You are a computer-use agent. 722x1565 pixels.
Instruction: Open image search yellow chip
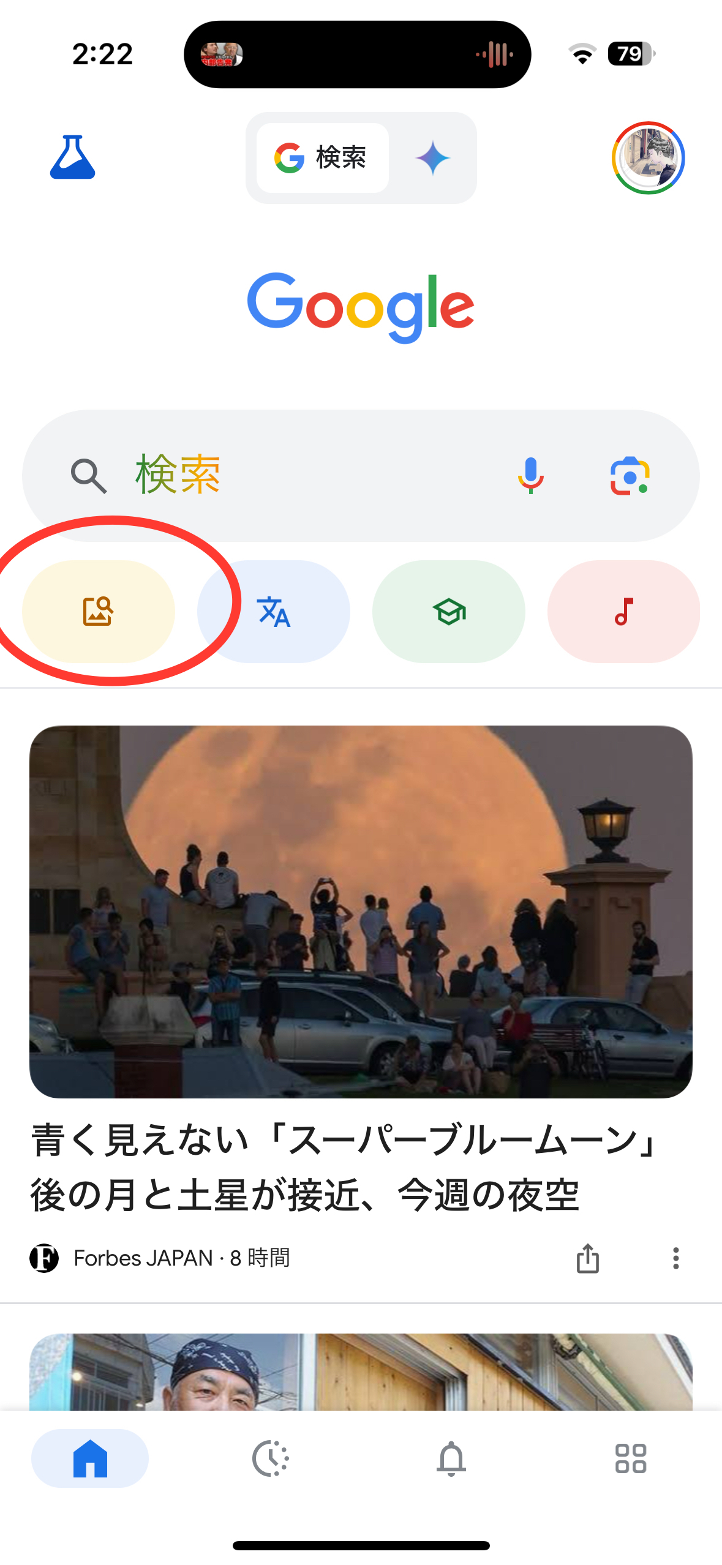pos(99,611)
